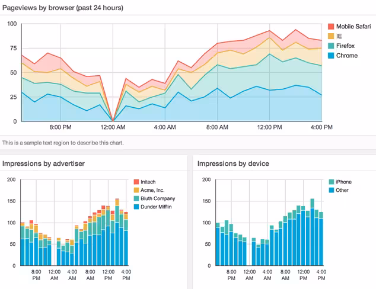Screen dimensions: 376x289
Task: Click the 8:00 AM label under device chart
Action: click(x=285, y=275)
